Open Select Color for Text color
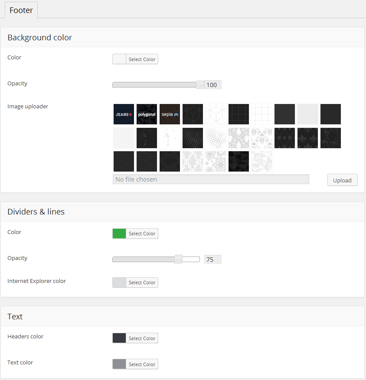Image resolution: width=366 pixels, height=380 pixels. tap(142, 364)
